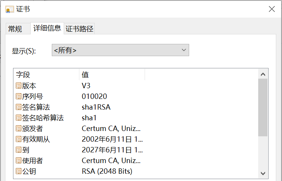Screen dimensions: 282x181
Task: Select the 签名哈希算法 row label
Action: (43, 118)
